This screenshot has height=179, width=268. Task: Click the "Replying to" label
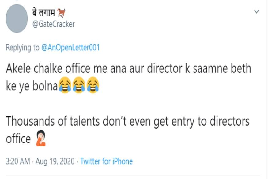[x=23, y=48]
